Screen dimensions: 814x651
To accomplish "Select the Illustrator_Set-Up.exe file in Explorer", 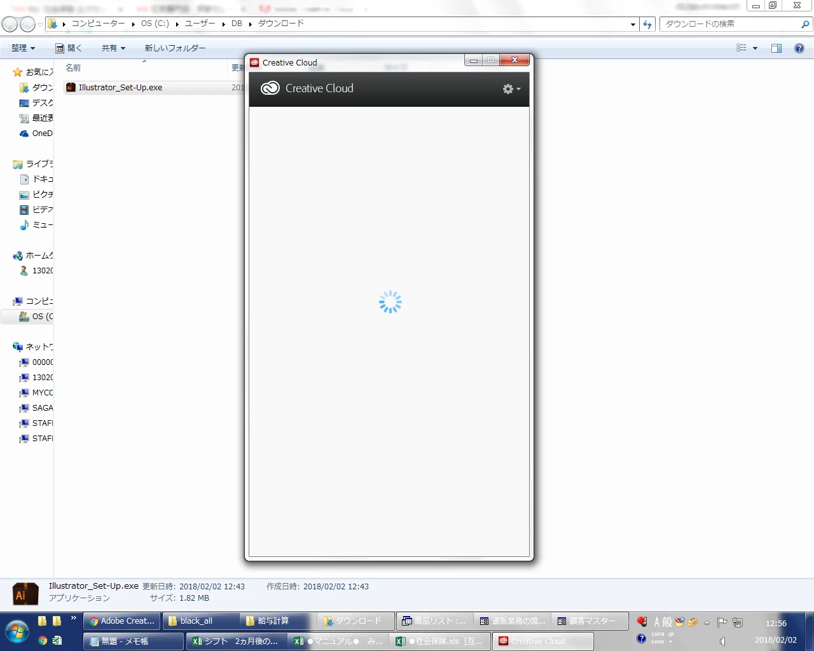I will coord(120,87).
